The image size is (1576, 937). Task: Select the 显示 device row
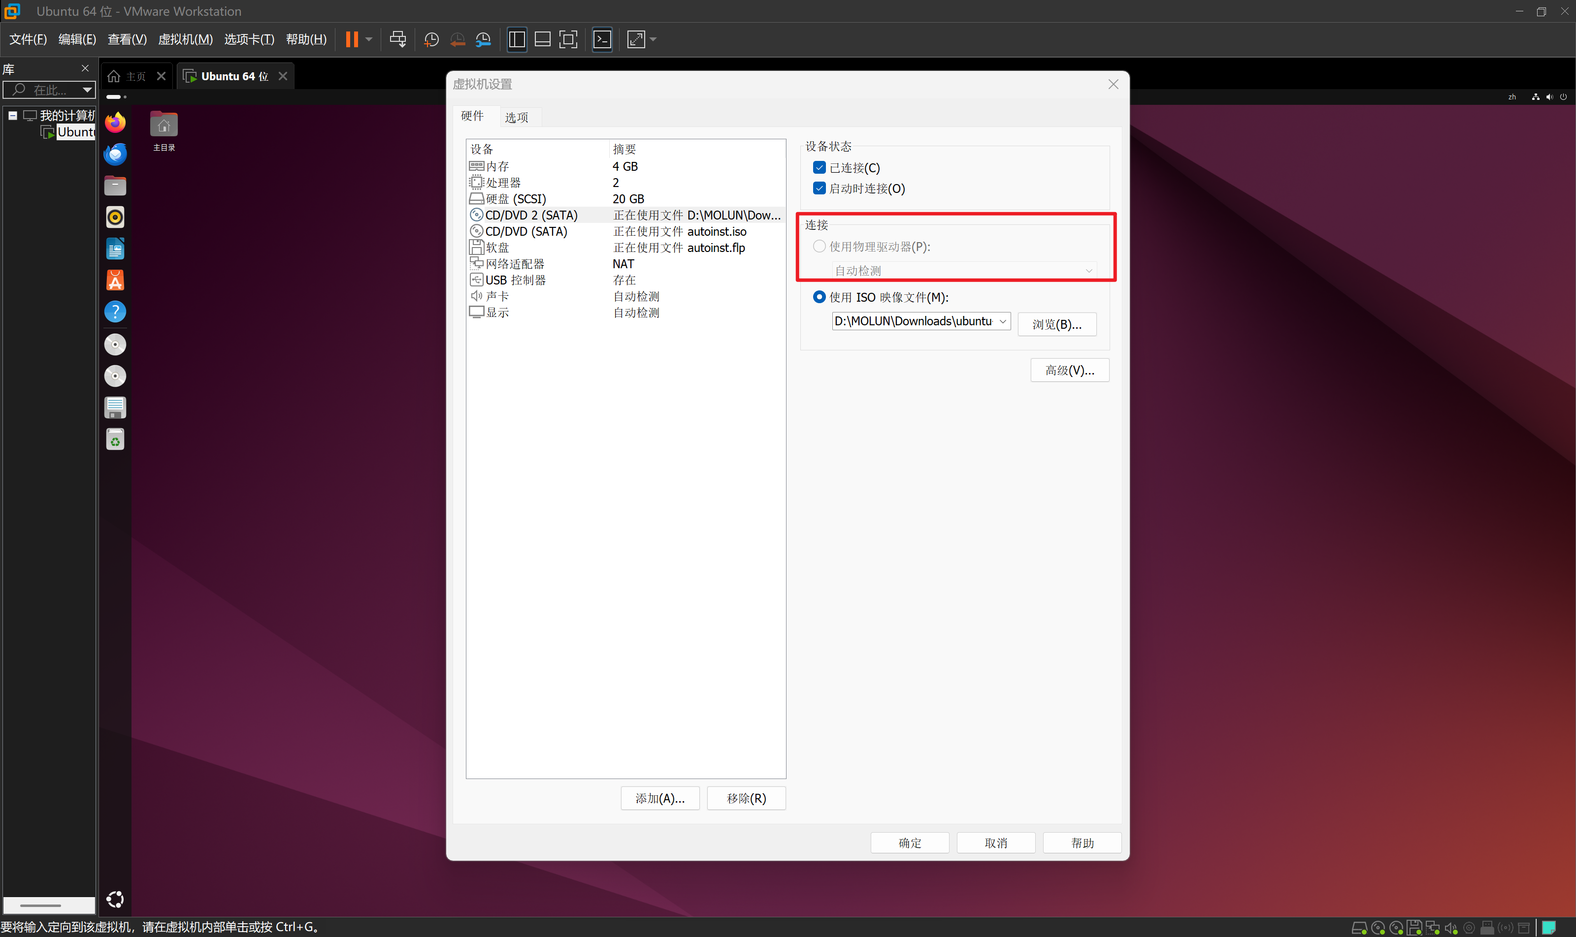(625, 312)
